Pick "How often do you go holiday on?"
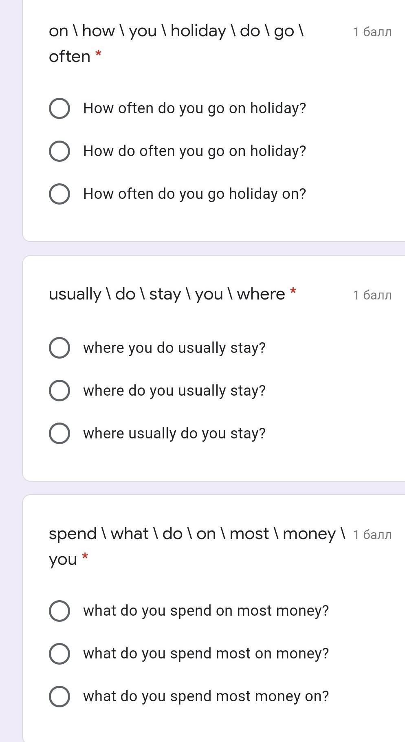This screenshot has height=742, width=405. (x=59, y=194)
